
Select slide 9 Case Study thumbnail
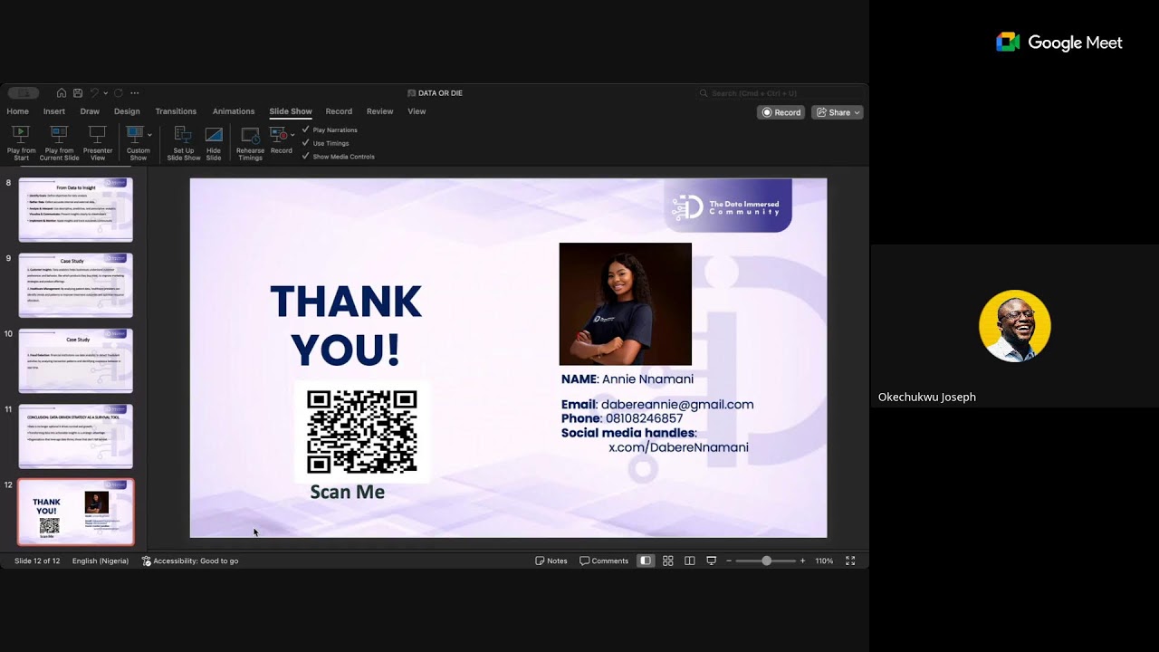click(76, 285)
